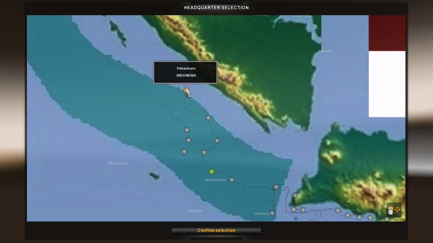Select the city dot beside the Netherlands label

click(x=232, y=180)
